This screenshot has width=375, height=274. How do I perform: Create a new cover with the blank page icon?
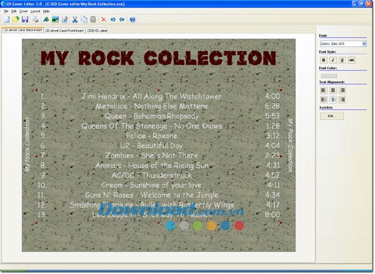pos(7,19)
